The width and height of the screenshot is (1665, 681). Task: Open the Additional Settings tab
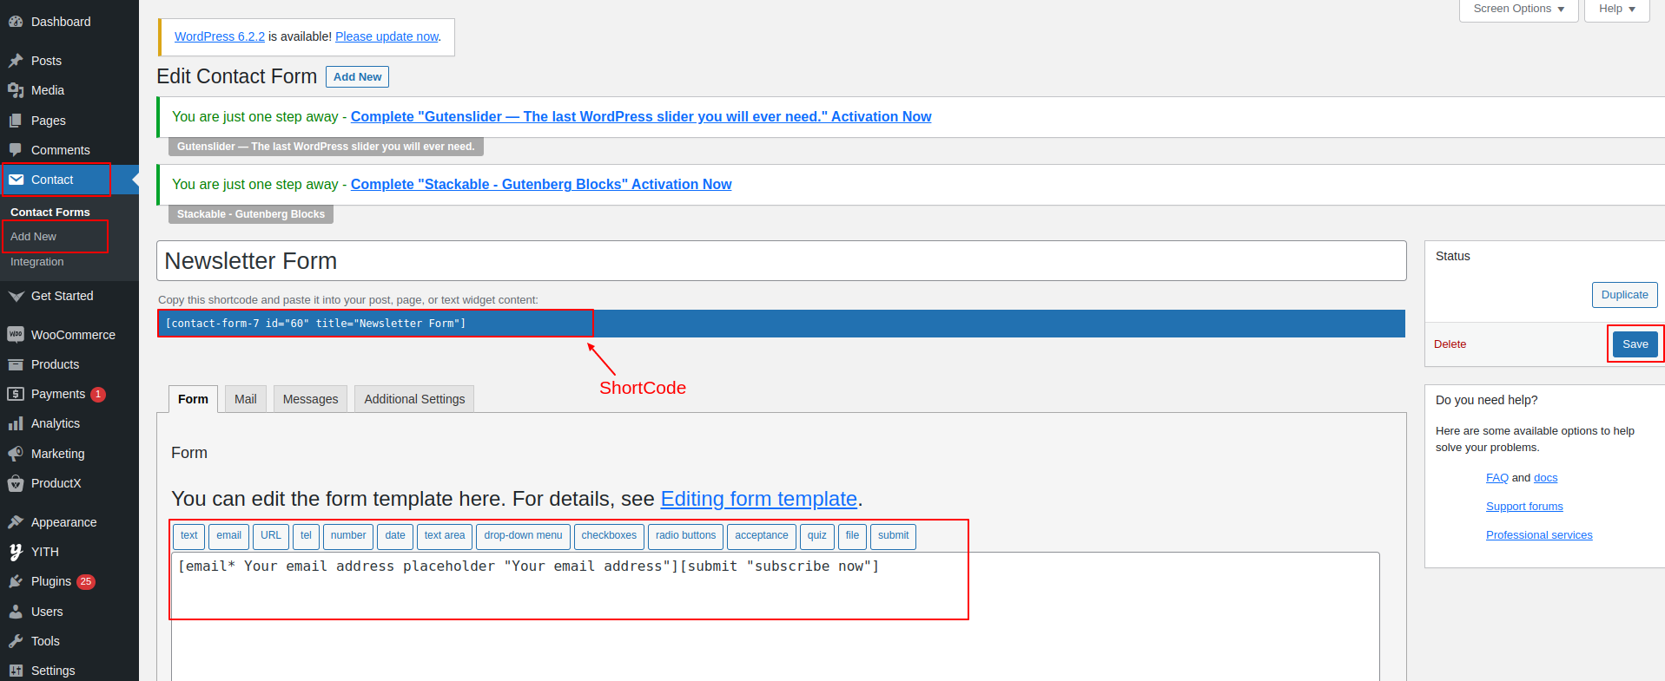coord(414,399)
